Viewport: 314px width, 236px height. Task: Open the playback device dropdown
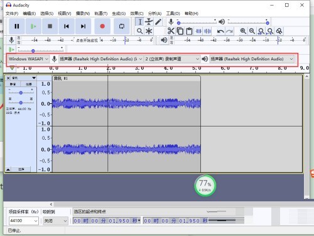point(252,59)
